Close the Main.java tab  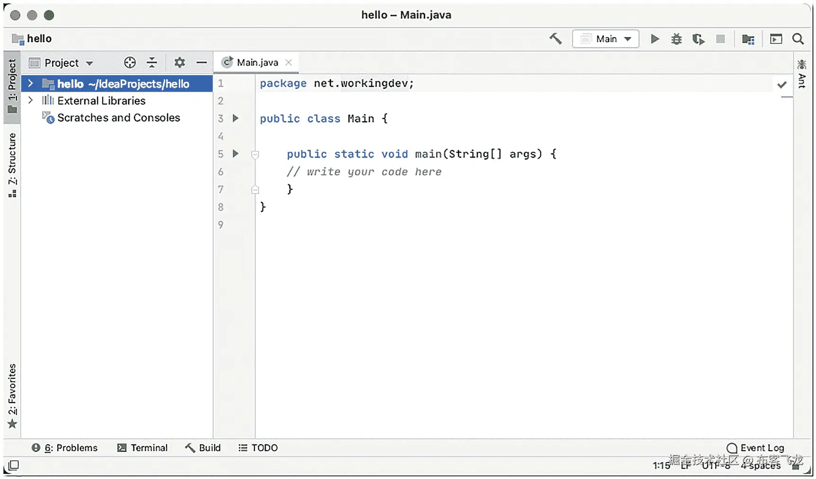click(289, 62)
